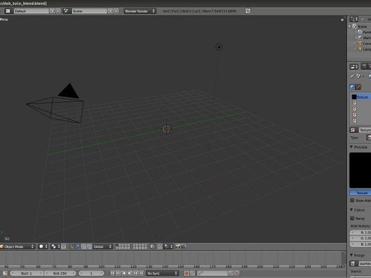Toggle the timeline use-preview-range clock icon
Screen dimensions: 371x278
pyautogui.click(x=5, y=273)
